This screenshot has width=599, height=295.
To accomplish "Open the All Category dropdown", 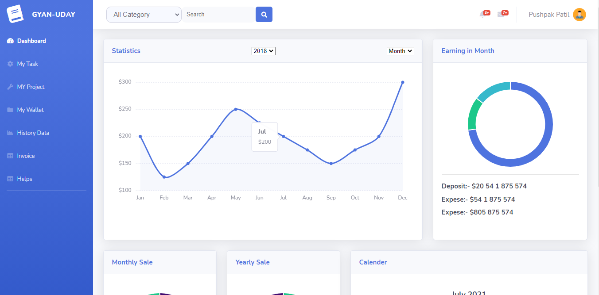I will pos(144,14).
